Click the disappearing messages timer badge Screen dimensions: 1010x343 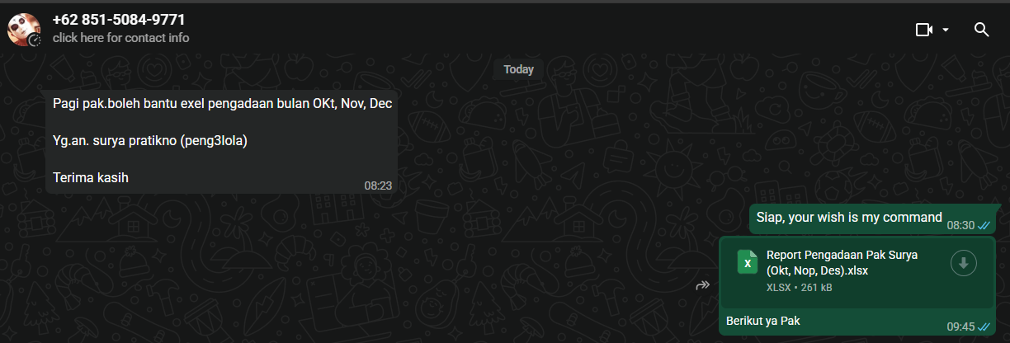tap(34, 40)
